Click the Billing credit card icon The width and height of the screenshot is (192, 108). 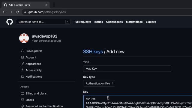[x=22, y=93]
